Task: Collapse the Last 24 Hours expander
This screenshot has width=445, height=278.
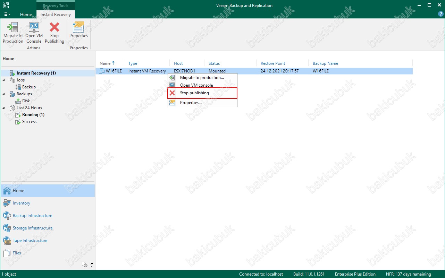Action: pyautogui.click(x=4, y=108)
